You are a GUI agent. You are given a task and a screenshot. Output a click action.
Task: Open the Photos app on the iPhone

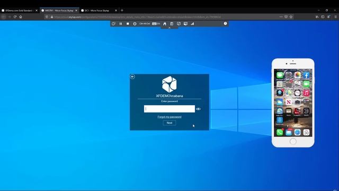tap(298, 75)
